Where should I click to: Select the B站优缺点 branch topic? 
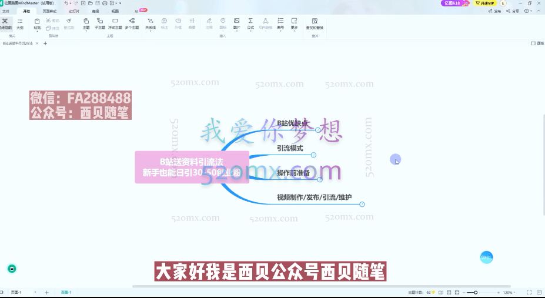tap(292, 123)
